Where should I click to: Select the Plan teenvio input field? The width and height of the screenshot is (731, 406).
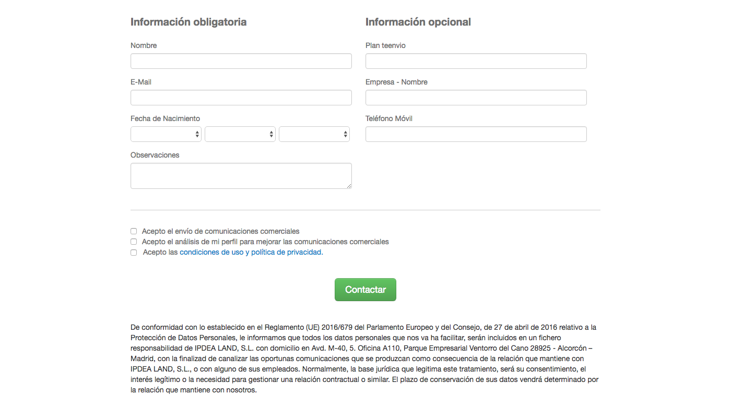(x=476, y=61)
